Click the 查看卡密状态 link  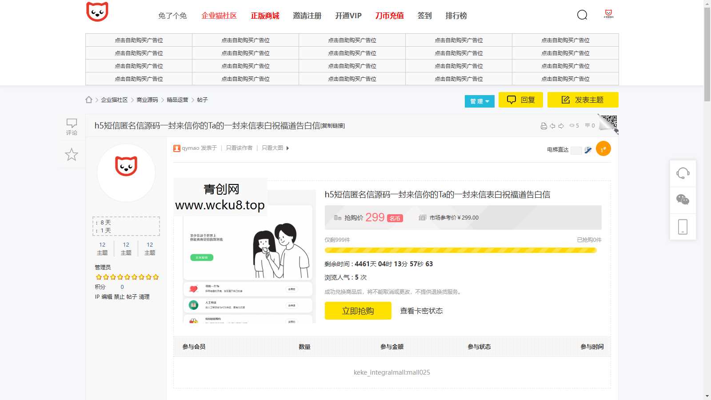(x=422, y=311)
